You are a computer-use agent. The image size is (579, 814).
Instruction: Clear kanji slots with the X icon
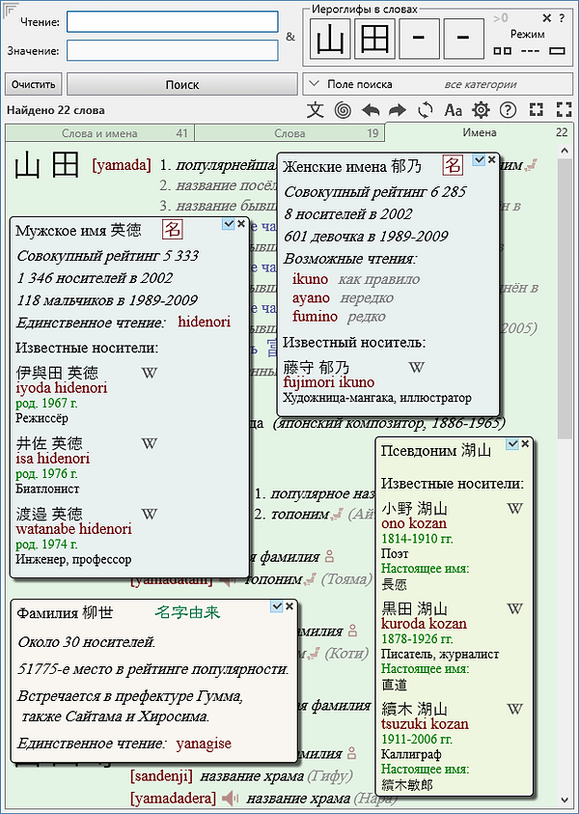point(546,18)
